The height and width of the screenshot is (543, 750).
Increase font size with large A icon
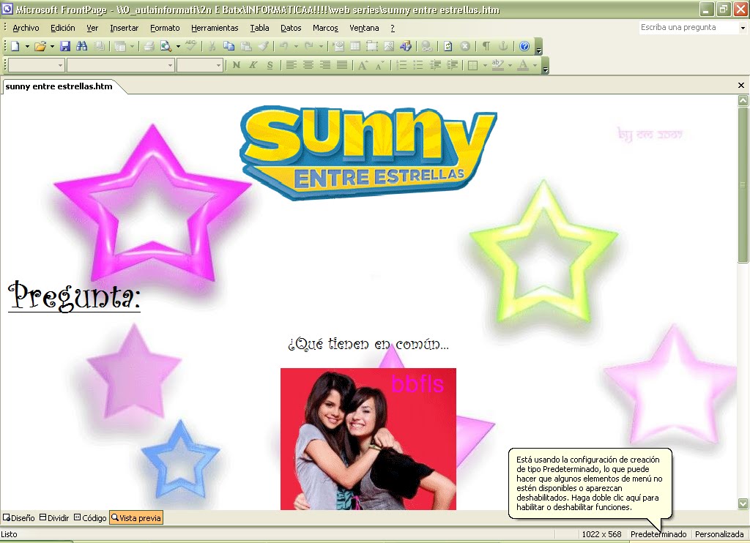point(363,65)
